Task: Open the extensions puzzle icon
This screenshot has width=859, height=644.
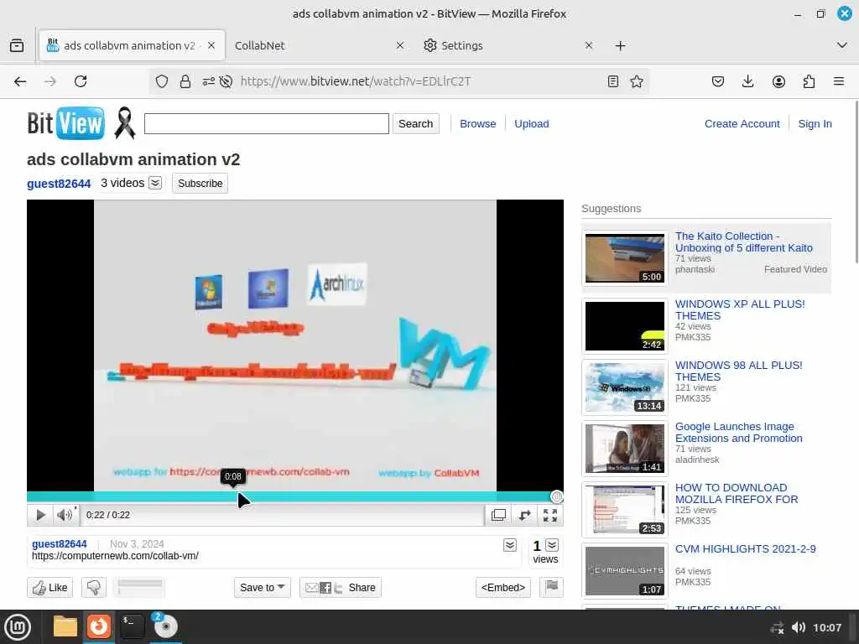Action: [809, 81]
